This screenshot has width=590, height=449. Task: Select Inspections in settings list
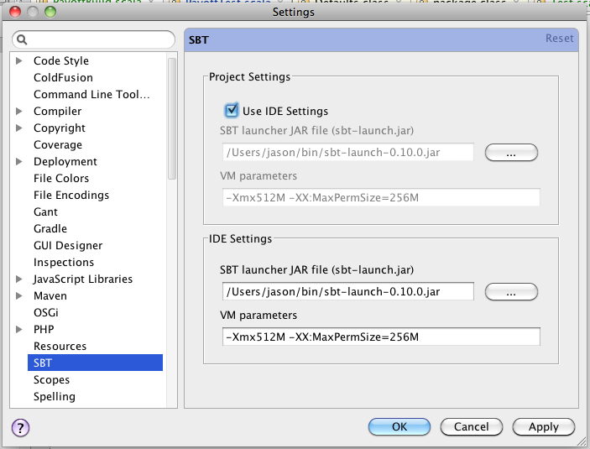[x=64, y=263]
